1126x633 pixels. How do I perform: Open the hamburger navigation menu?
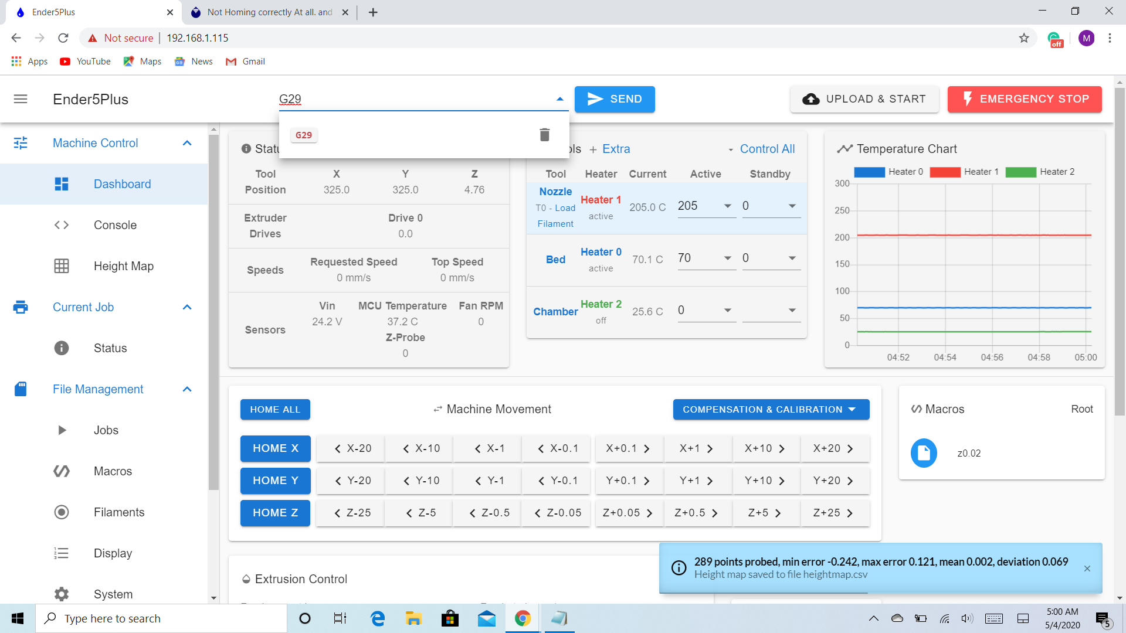pyautogui.click(x=21, y=99)
